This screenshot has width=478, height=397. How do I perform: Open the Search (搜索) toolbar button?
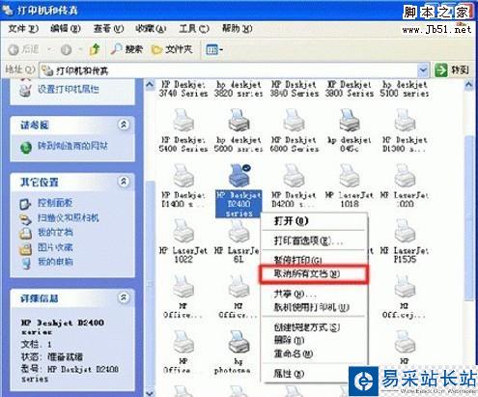(x=127, y=49)
